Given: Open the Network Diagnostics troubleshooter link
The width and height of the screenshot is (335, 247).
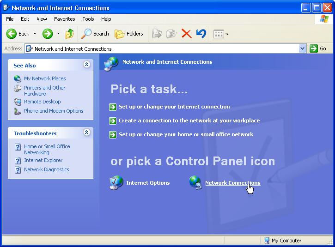Looking at the screenshot, I should pos(46,169).
